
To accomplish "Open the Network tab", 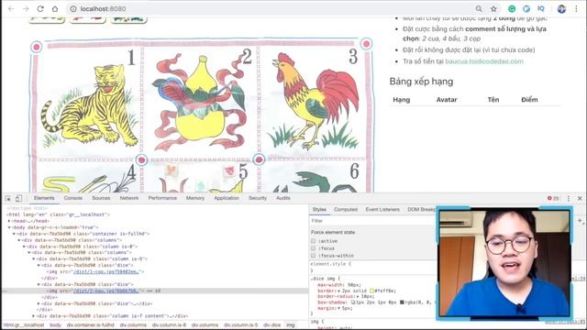I will [129, 198].
